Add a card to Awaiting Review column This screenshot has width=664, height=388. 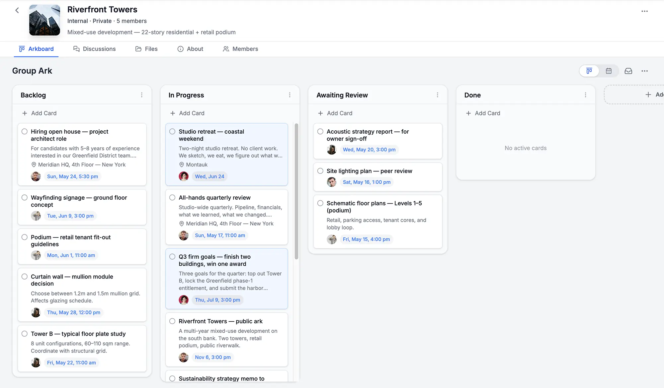335,113
